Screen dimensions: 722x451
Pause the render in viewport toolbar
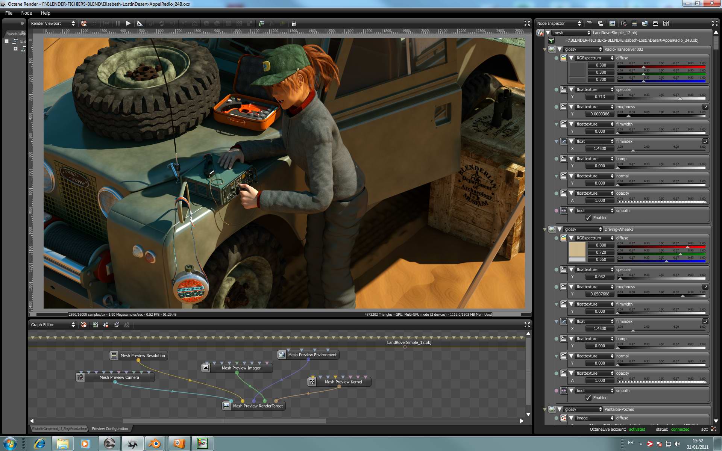click(118, 23)
